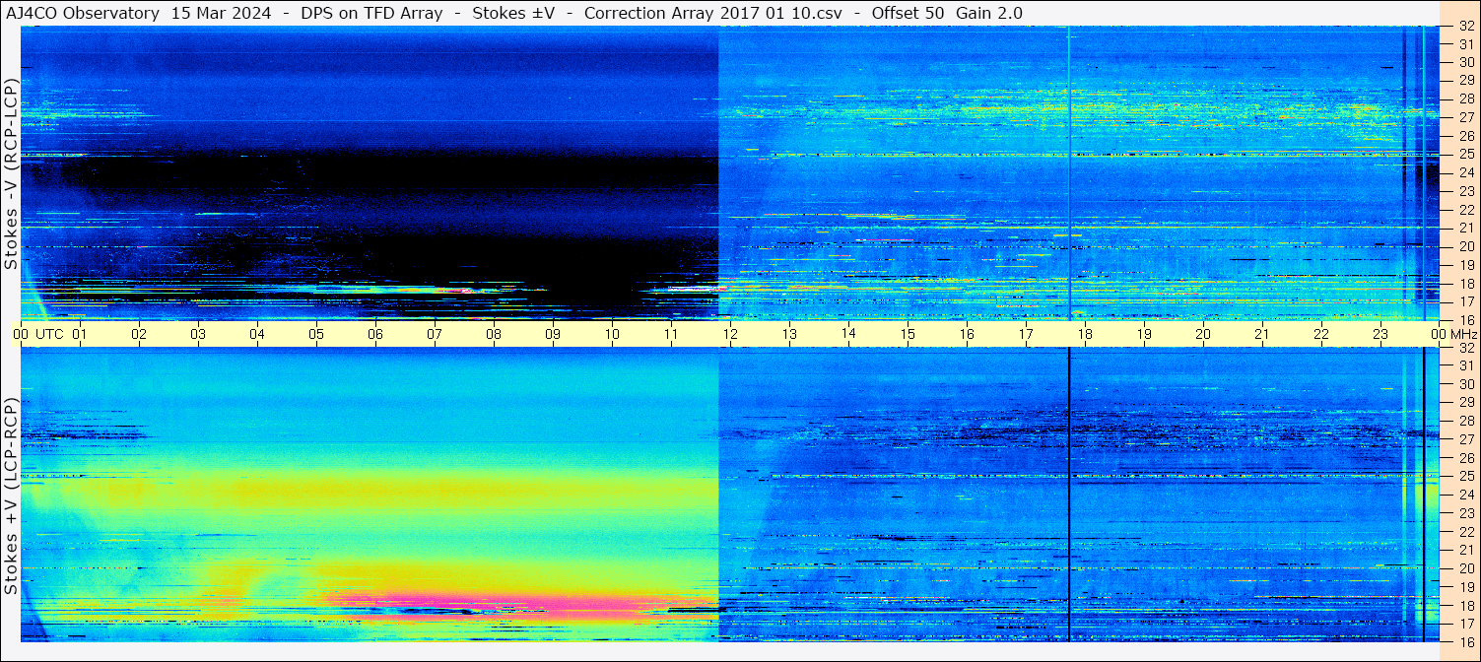1481x662 pixels.
Task: Select hour 14 on the UTC time axis
Action: 848,333
